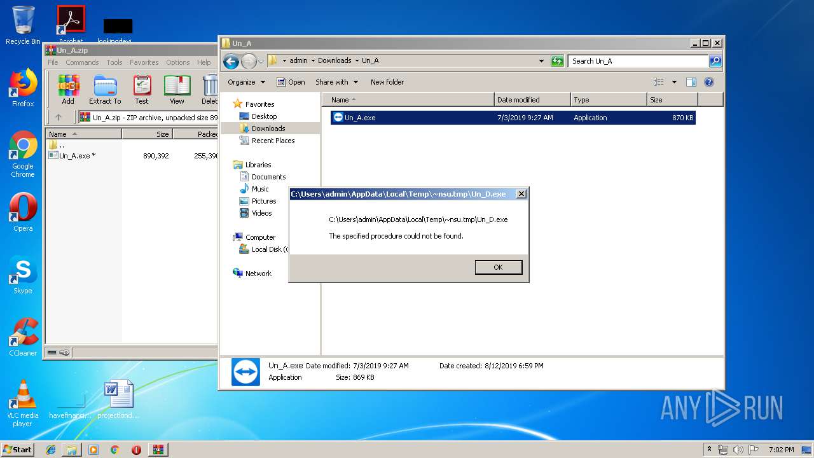This screenshot has height=458, width=814.
Task: Click the Opera desktop shortcut
Action: coord(23,212)
